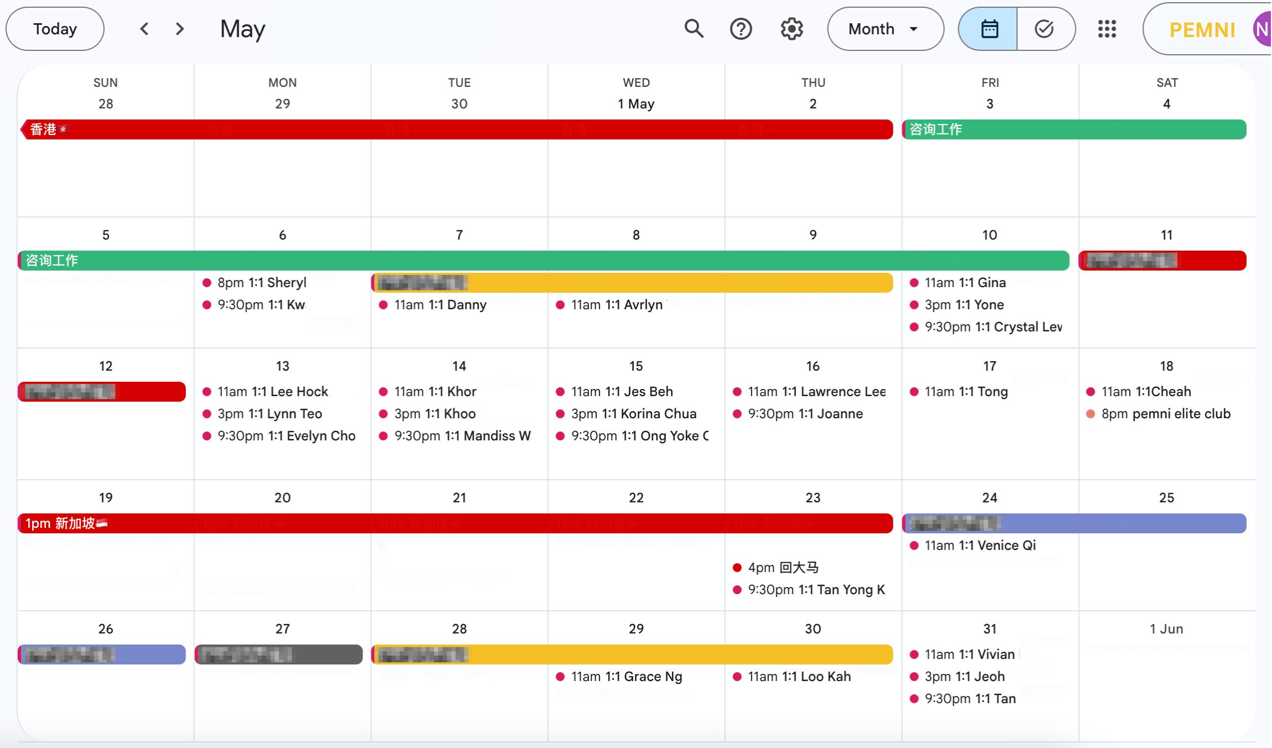Open 3pm 1:1 Lynn Teo event

(x=262, y=414)
